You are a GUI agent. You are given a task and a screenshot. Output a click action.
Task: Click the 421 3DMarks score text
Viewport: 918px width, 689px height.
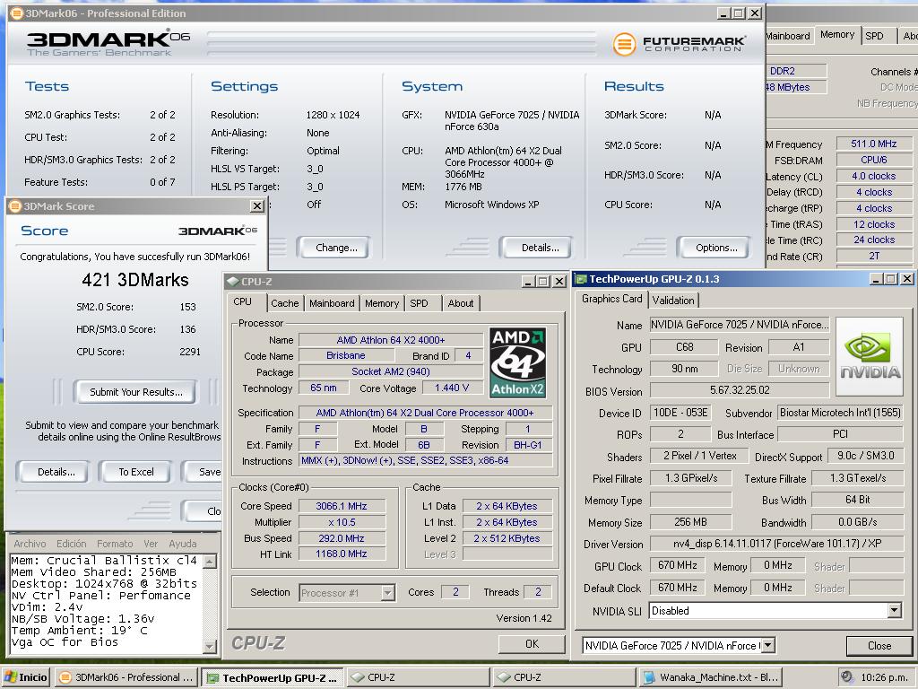(135, 280)
